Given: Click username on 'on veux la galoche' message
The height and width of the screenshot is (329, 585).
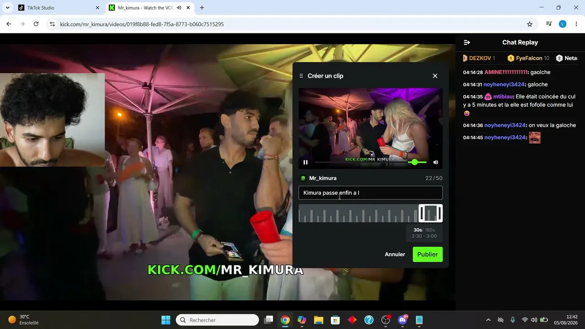Looking at the screenshot, I should [505, 125].
